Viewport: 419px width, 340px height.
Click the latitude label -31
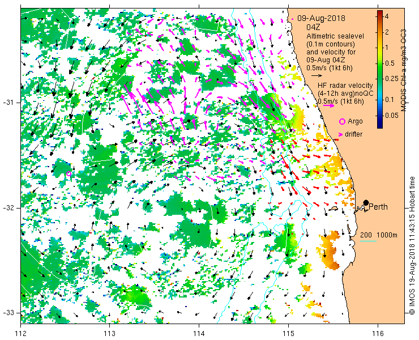pyautogui.click(x=8, y=103)
